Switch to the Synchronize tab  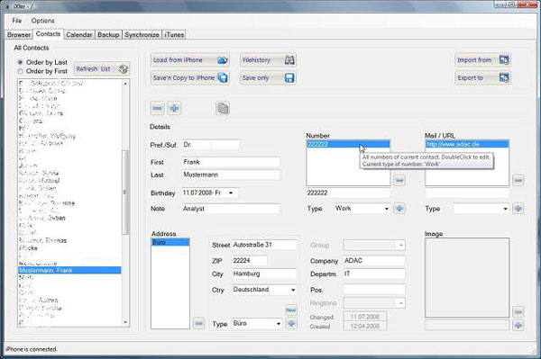pyautogui.click(x=142, y=35)
